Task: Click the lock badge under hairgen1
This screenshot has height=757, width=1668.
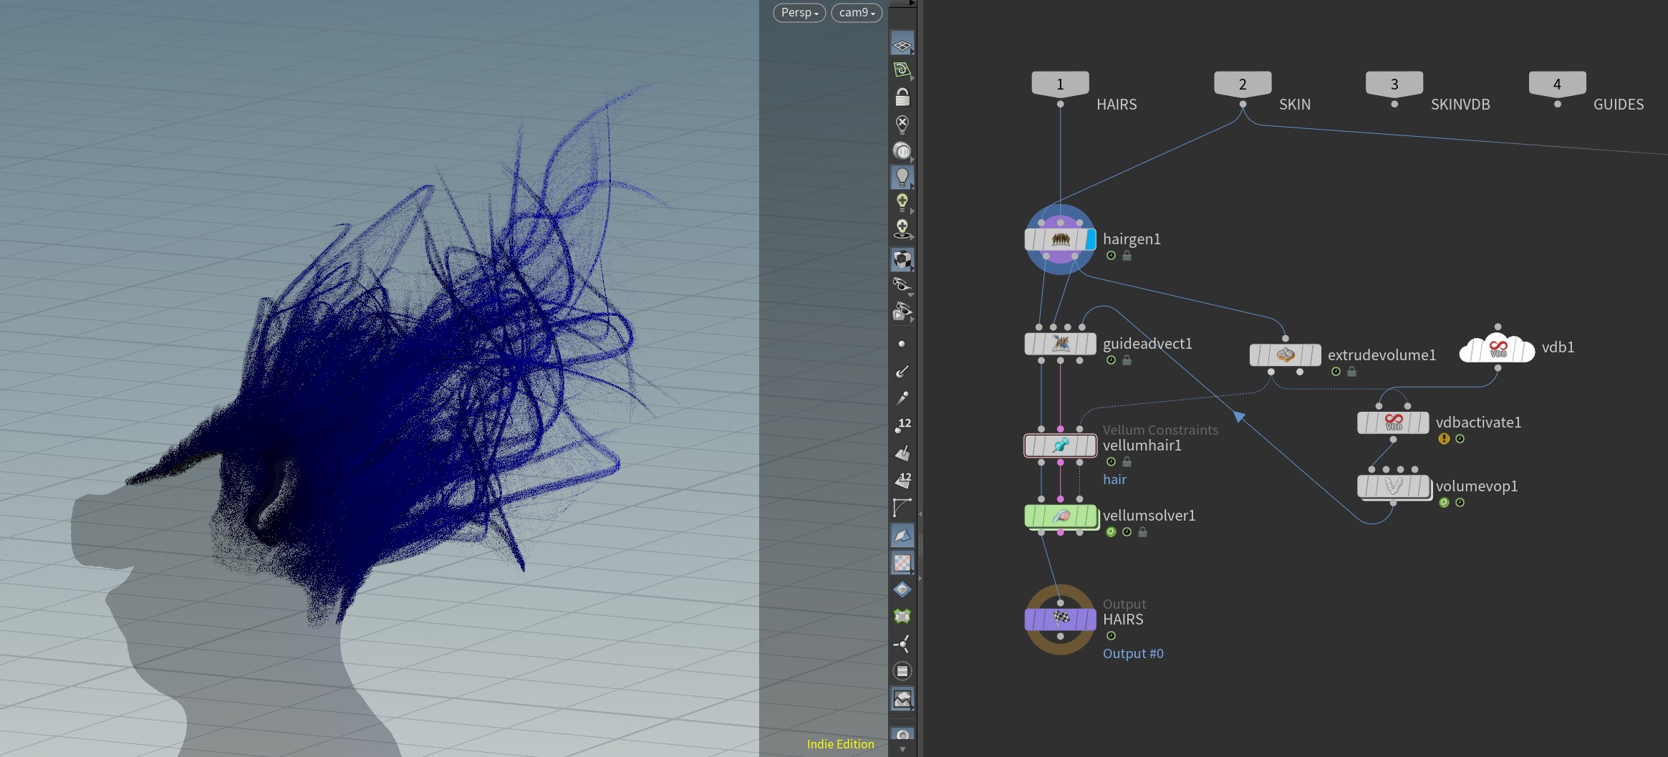Action: coord(1127,256)
